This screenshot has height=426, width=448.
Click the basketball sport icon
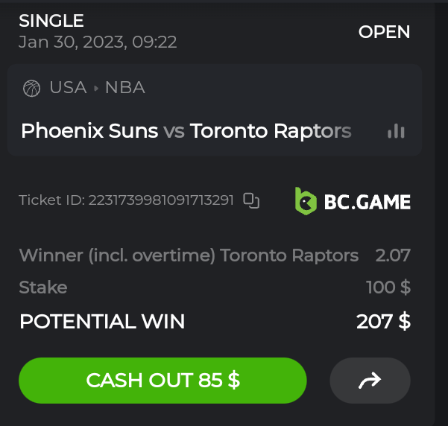point(31,89)
